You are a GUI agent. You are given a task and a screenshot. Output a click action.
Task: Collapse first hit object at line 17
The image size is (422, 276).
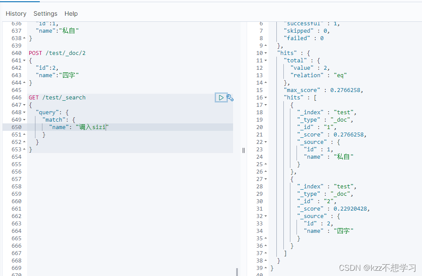(x=265, y=105)
